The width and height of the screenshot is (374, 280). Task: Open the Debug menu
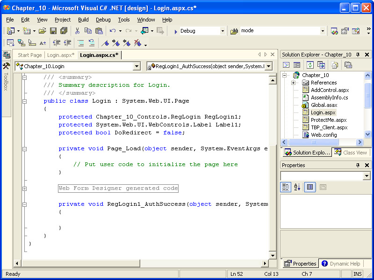[x=103, y=20]
